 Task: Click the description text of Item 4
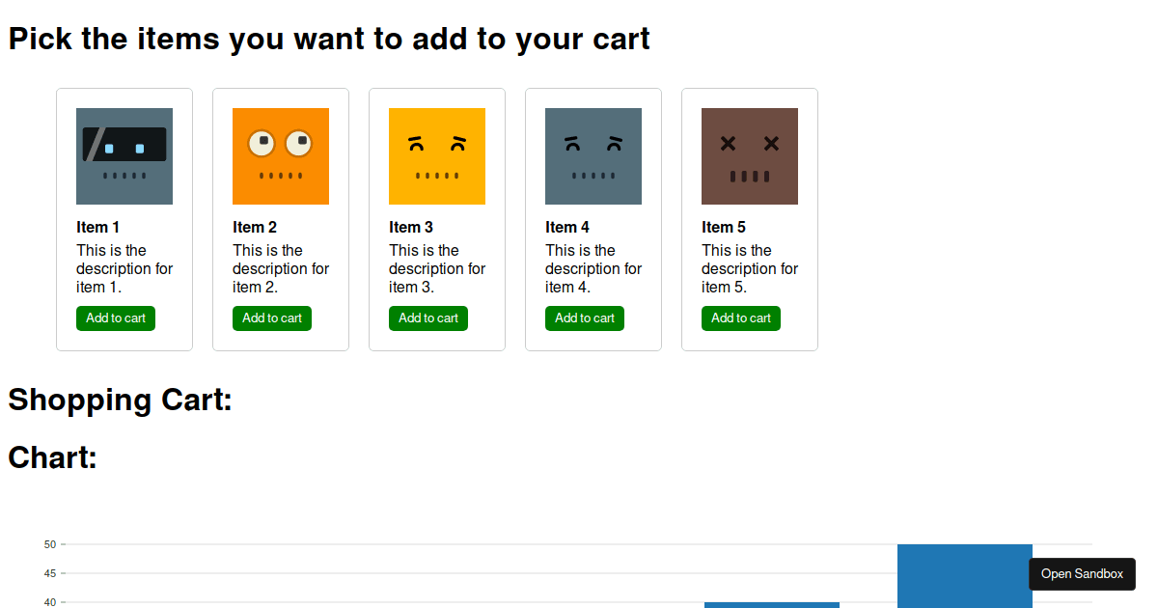pyautogui.click(x=593, y=268)
